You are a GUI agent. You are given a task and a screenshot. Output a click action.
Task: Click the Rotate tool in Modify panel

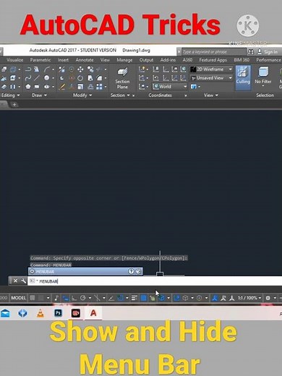click(x=80, y=78)
